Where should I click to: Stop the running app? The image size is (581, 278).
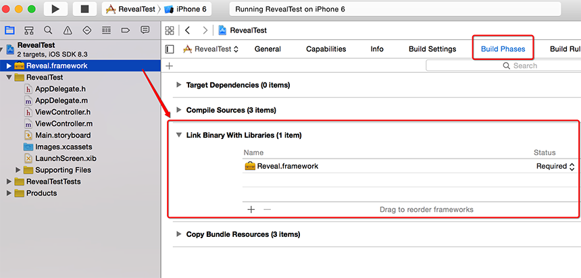click(85, 9)
